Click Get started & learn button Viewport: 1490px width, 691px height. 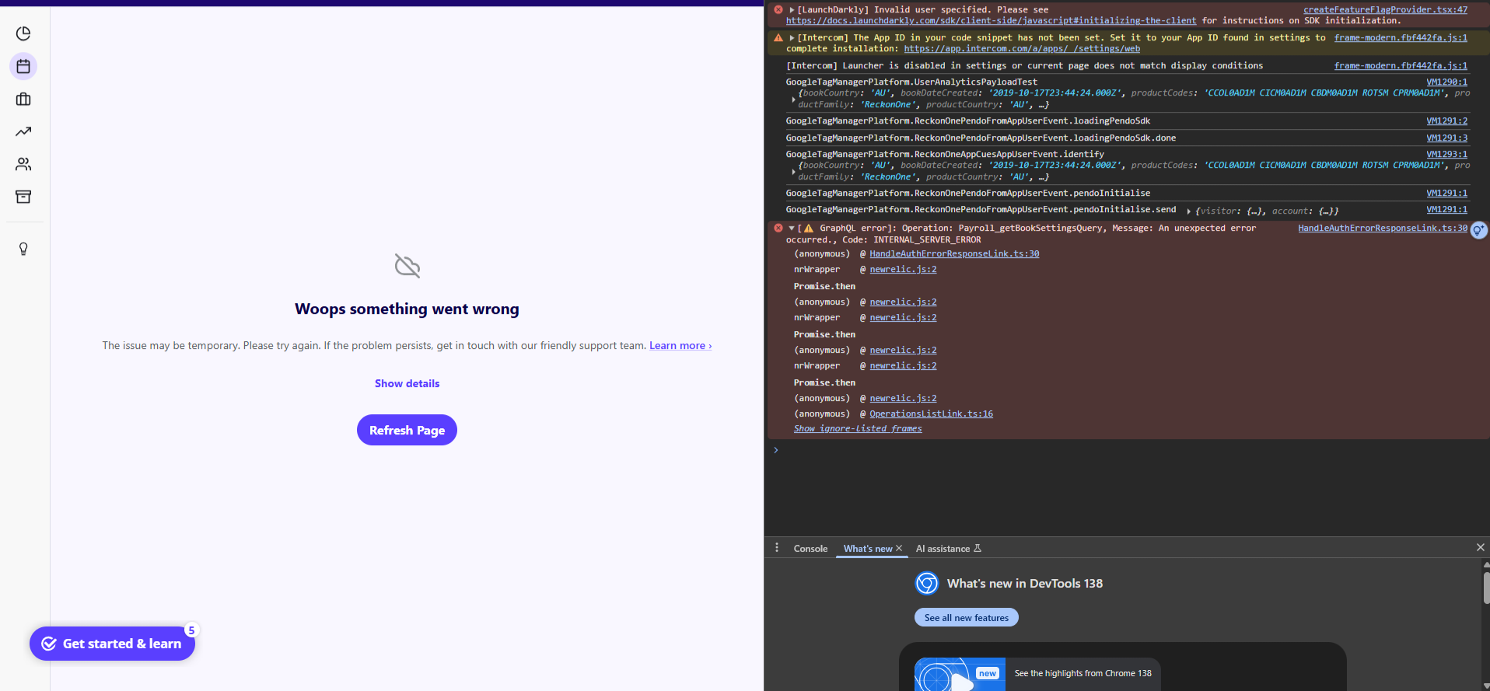pyautogui.click(x=112, y=644)
